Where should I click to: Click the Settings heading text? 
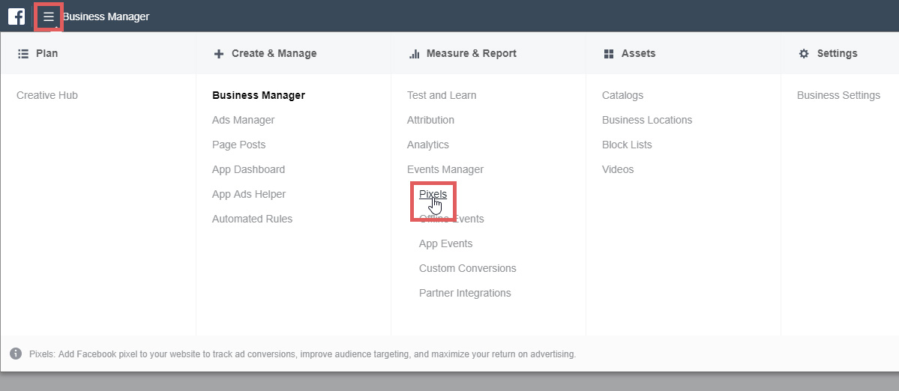[837, 53]
